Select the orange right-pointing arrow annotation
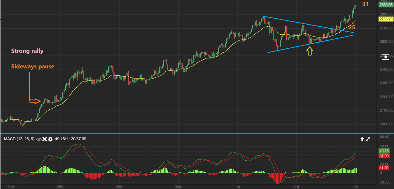This screenshot has height=189, width=394. (x=35, y=101)
